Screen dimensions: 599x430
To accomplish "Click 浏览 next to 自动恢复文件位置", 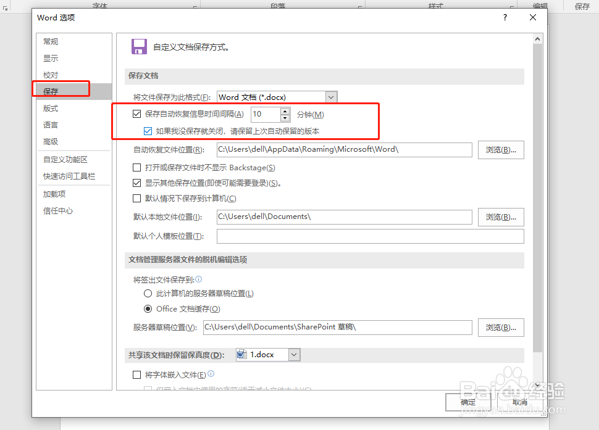I will point(500,149).
